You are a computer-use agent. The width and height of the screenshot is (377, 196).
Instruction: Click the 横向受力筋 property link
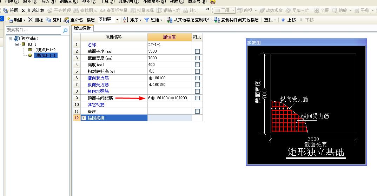pos(98,78)
